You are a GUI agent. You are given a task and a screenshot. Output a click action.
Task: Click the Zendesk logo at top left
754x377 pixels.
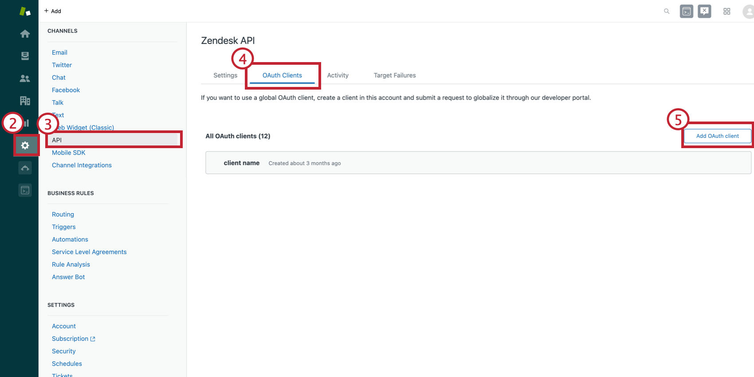click(24, 11)
